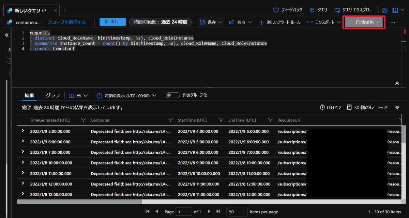409x218 pixels.
Task: Click 'render timechart' on editor line 4
Action: [55, 49]
